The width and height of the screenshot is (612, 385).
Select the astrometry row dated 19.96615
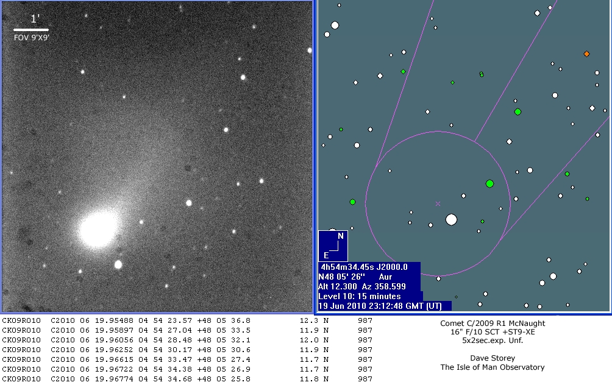pyautogui.click(x=187, y=359)
